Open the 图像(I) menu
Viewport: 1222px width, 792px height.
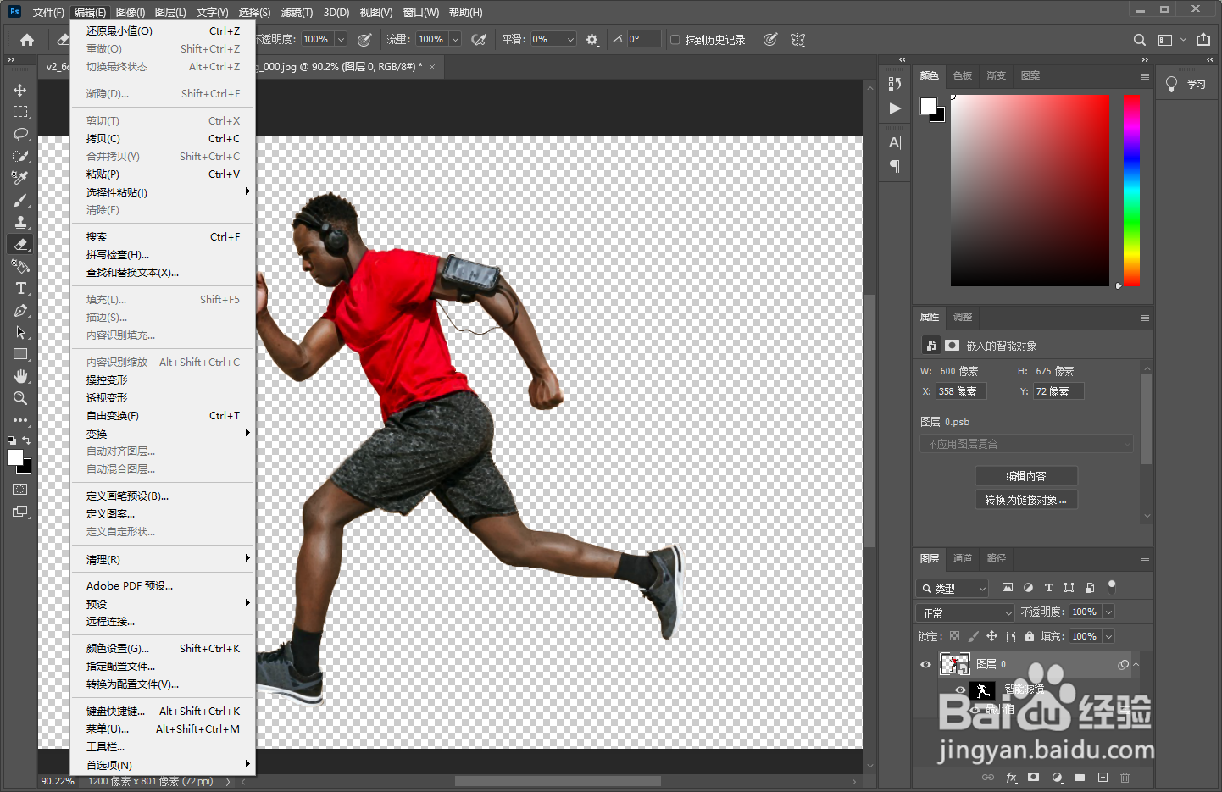131,12
